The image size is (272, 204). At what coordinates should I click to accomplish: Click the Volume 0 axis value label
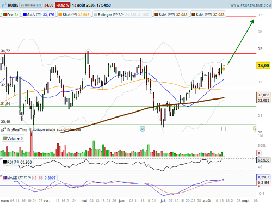tap(259, 153)
